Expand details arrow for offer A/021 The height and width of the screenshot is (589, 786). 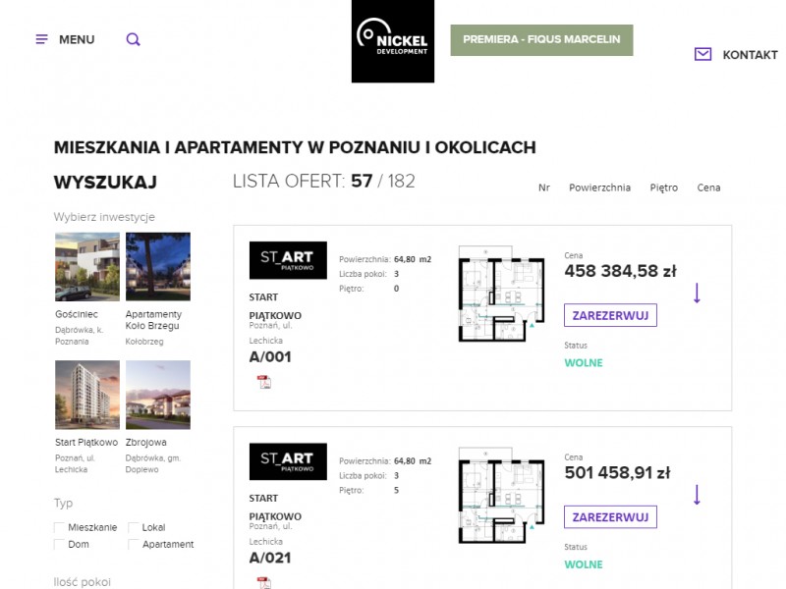697,494
